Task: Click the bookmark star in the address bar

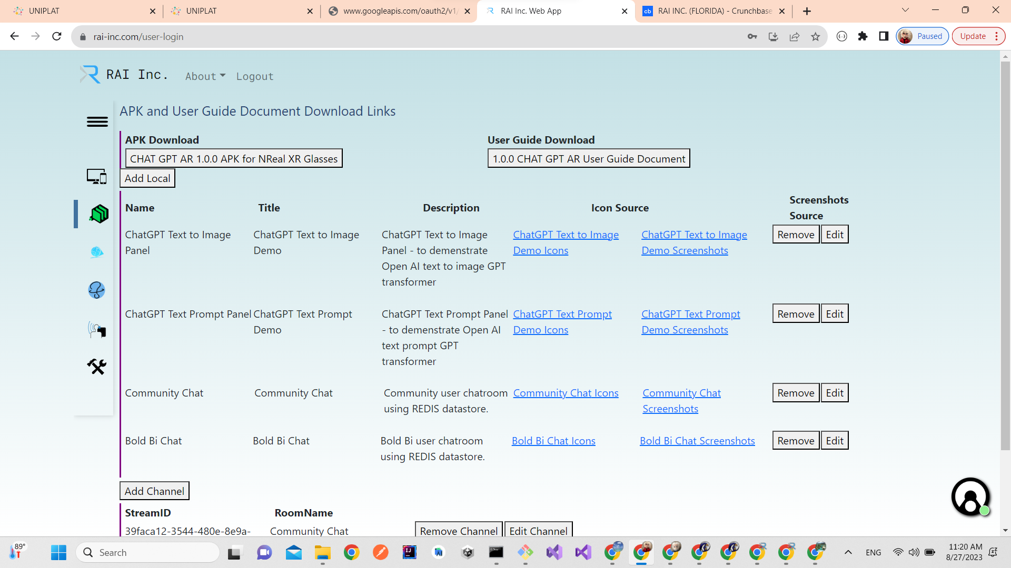Action: pos(816,36)
